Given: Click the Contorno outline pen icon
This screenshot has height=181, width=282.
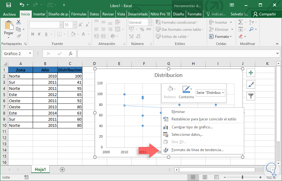Looking at the screenshot, I should click(x=186, y=90).
